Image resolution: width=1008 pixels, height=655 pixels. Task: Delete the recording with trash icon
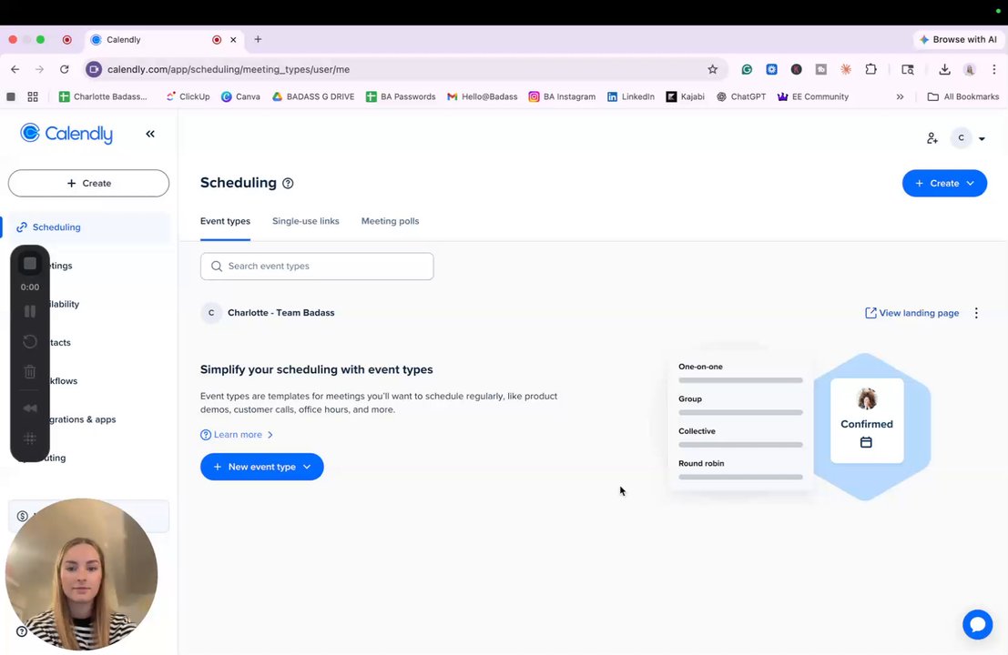click(29, 372)
